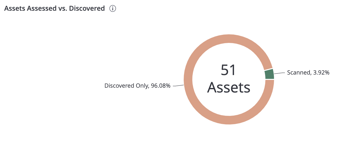Click the 'Discovered Only, 96.08%' chart label

pyautogui.click(x=137, y=86)
